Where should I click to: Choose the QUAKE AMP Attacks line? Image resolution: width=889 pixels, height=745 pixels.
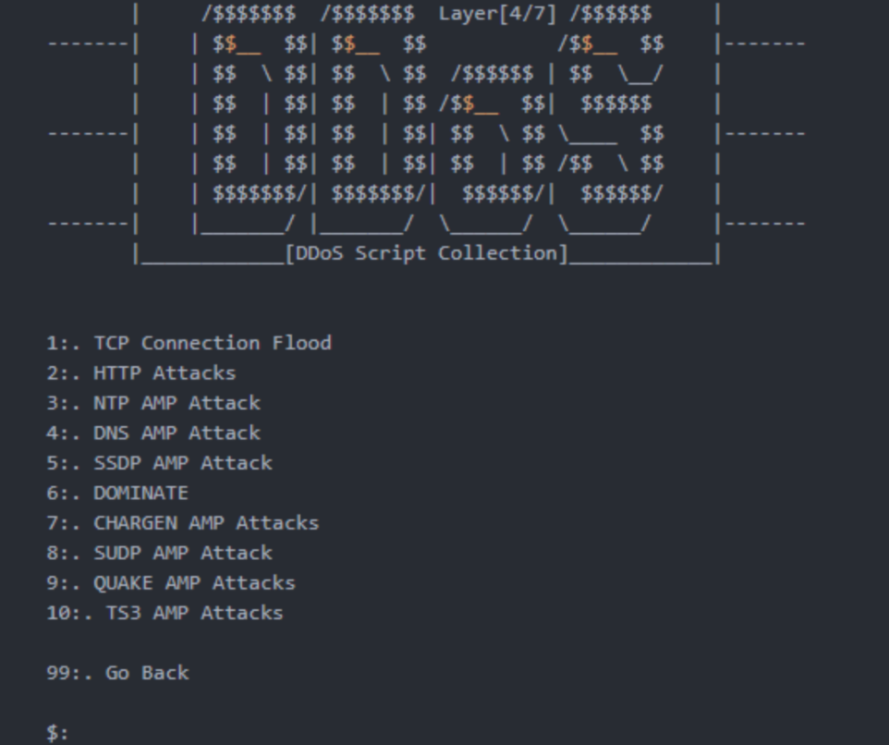(x=171, y=583)
